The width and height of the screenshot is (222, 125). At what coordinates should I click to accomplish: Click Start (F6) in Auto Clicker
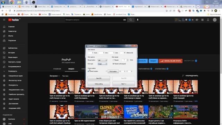click(99, 78)
